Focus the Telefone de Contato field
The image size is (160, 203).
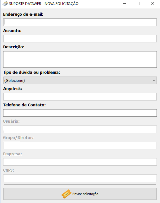[x=80, y=113]
